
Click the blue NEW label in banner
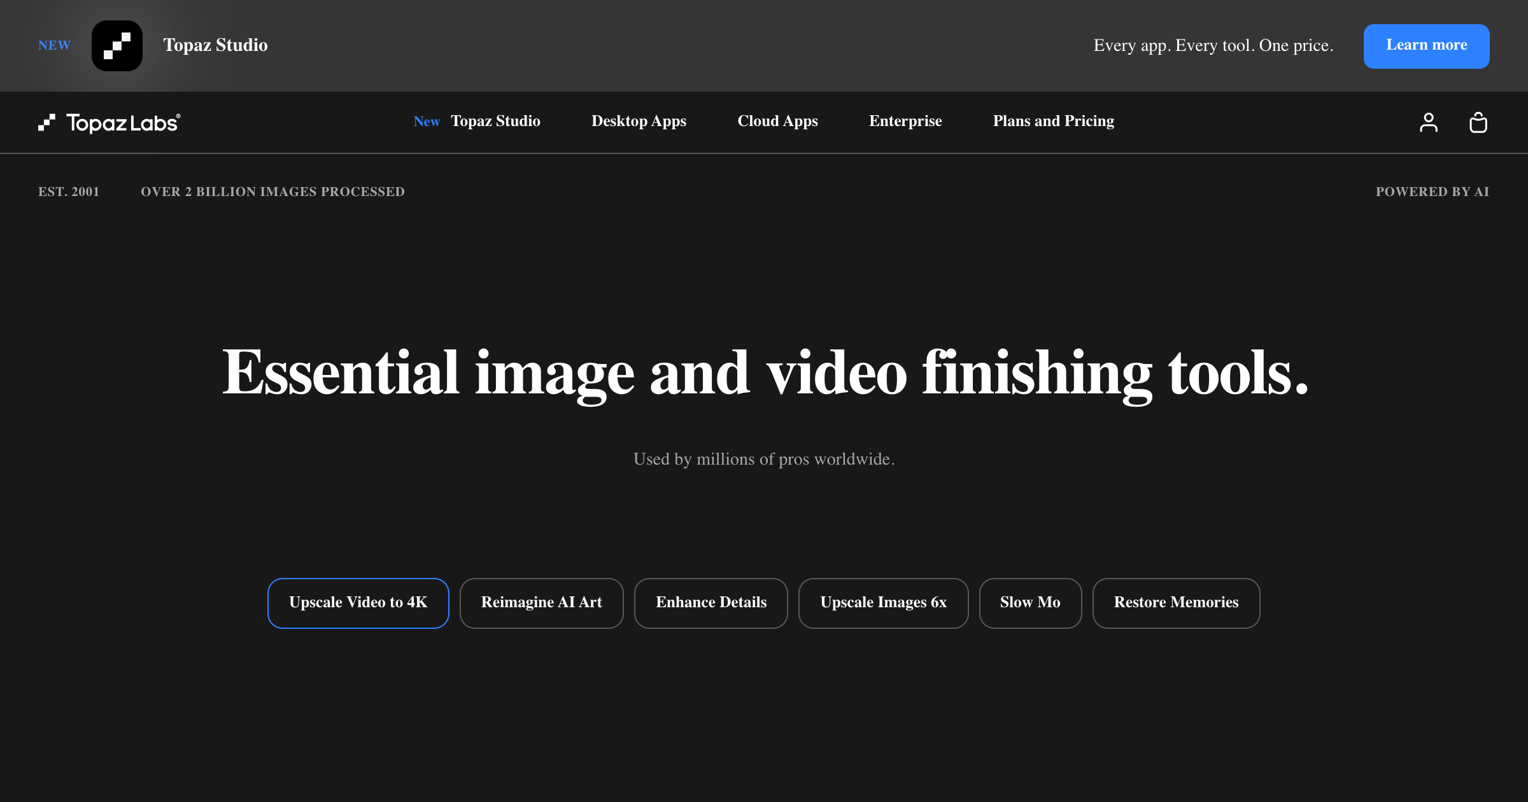54,46
